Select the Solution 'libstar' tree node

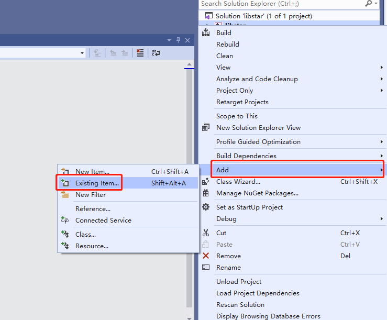[263, 16]
